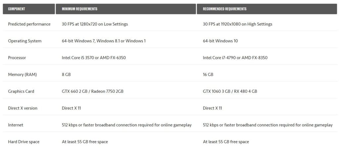Viewport: 339px width, 148px height.
Task: Click the minimum OS text '64-bit Windows 7'
Action: click(78, 41)
